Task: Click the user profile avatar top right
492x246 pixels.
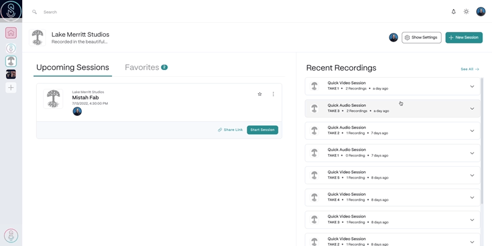Action: (481, 12)
